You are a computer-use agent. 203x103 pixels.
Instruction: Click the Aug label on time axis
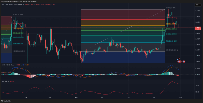click(x=180, y=98)
